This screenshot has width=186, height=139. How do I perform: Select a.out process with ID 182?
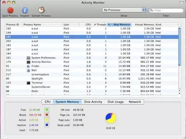(92, 29)
